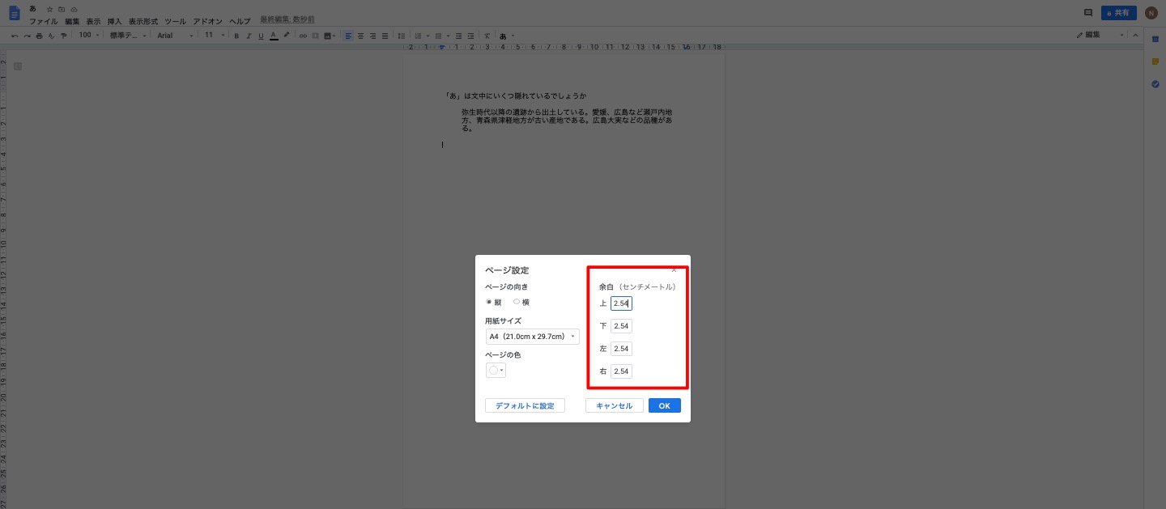Open the 用紙サイズ A4 dropdown
Viewport: 1166px width, 509px height.
(532, 336)
